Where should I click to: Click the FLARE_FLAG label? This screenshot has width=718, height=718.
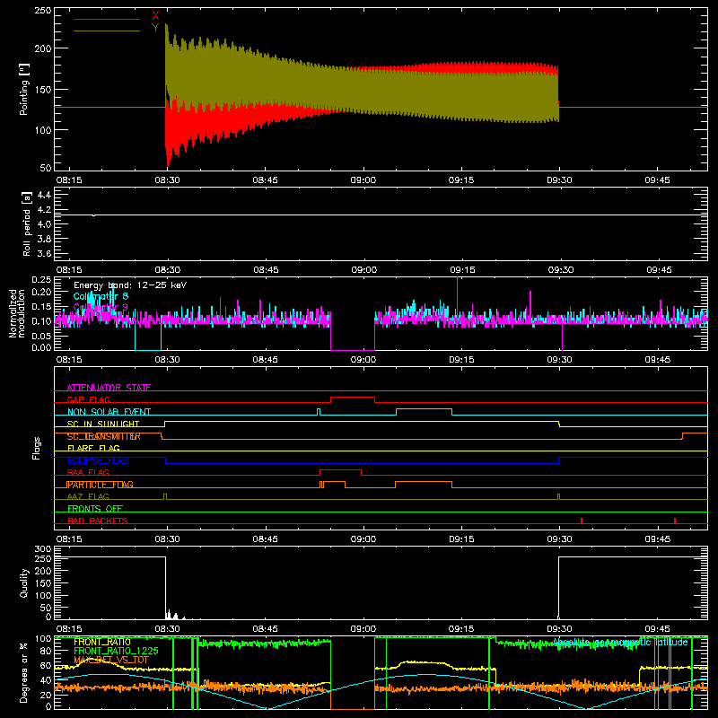pos(93,448)
